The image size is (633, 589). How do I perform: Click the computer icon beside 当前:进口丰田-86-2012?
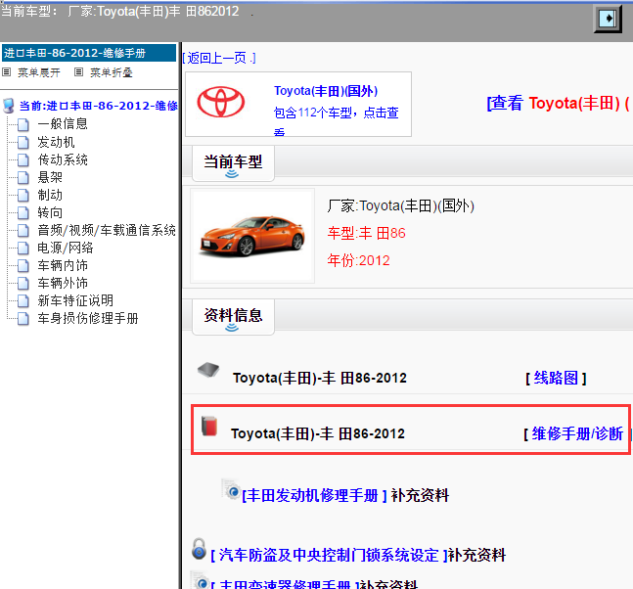pyautogui.click(x=9, y=106)
